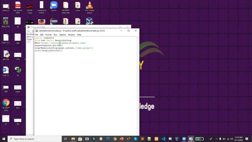This screenshot has height=142, width=252.
Task: Select the 'fee vocher 2020' PDF icon
Action: tap(18, 7)
